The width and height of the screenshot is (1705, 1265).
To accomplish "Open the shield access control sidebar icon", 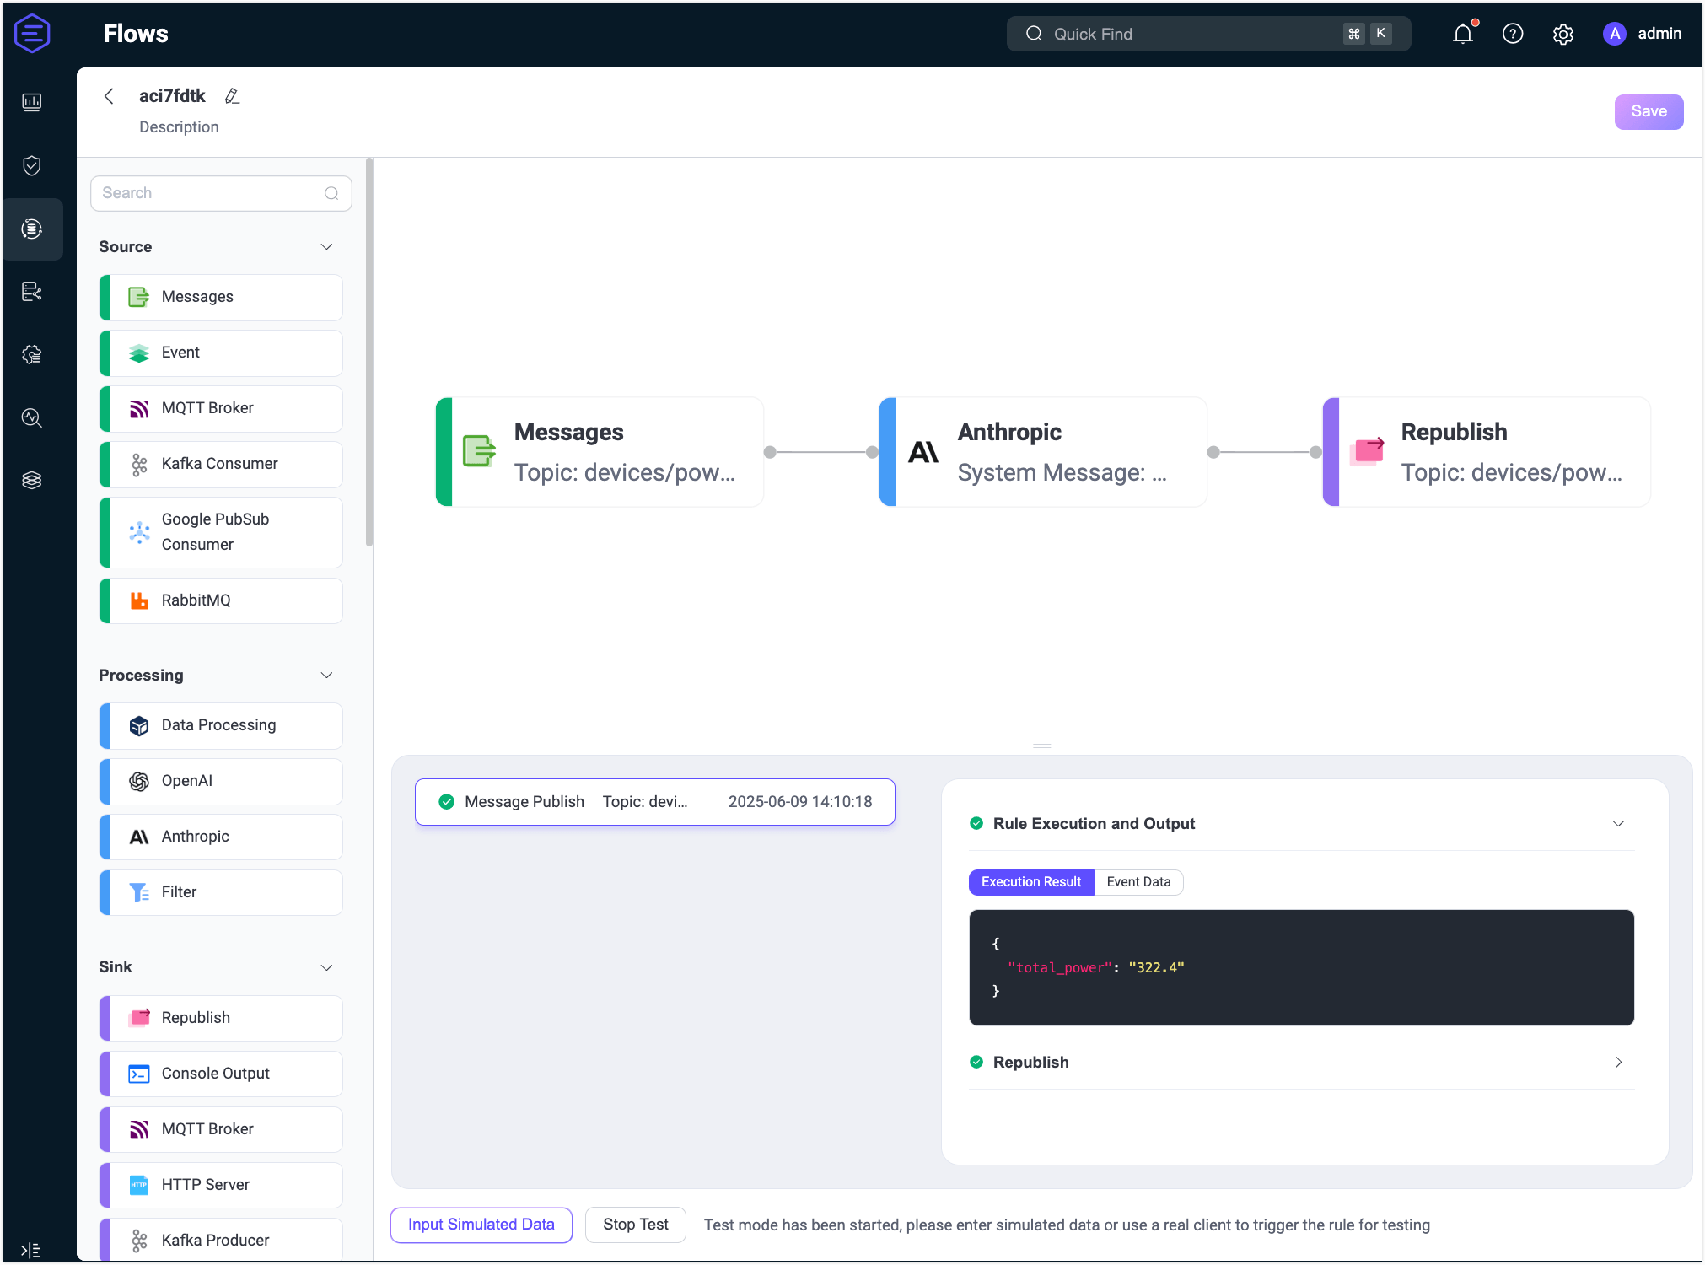I will pyautogui.click(x=32, y=165).
